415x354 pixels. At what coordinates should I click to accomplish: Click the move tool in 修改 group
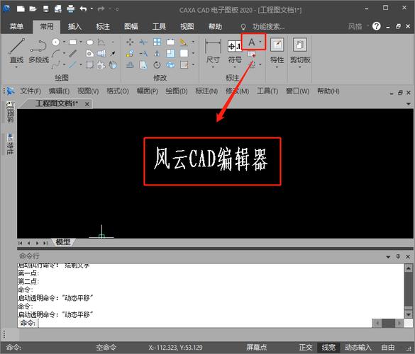tap(130, 42)
